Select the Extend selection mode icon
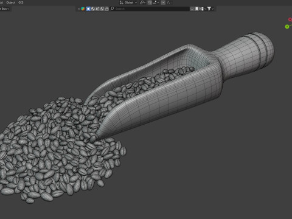 (93, 9)
